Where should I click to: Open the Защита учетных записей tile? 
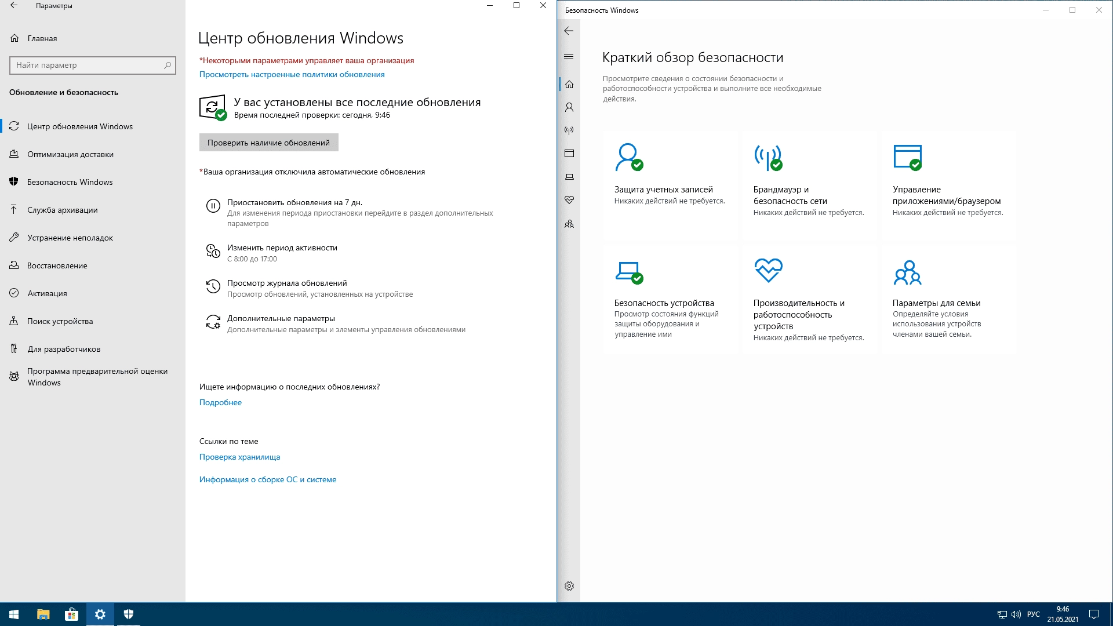(670, 185)
